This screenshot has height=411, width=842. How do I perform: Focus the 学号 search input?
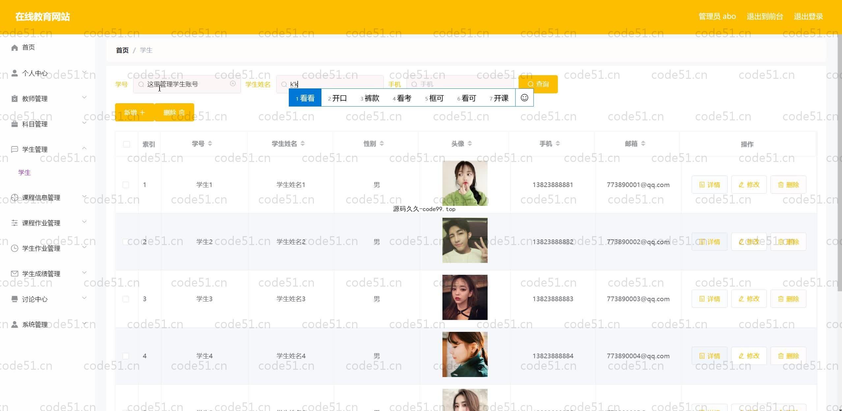coord(187,84)
